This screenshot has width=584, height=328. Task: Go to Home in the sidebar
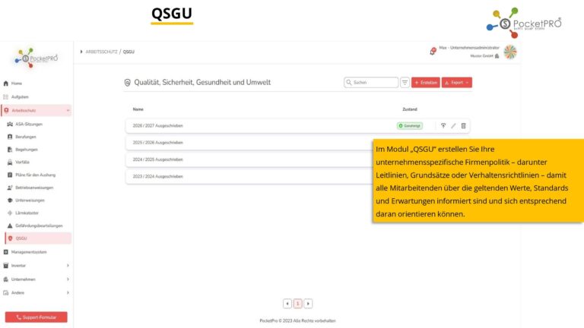17,84
